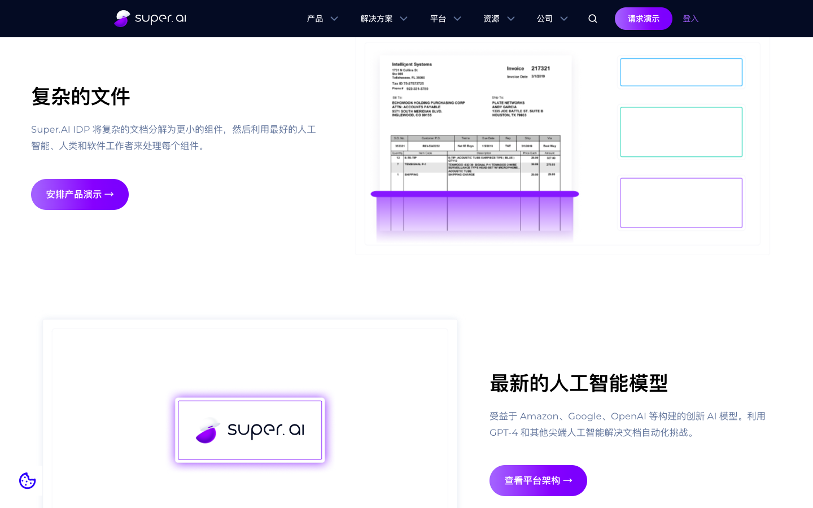Image resolution: width=813 pixels, height=508 pixels.
Task: Expand the 公司 dropdown chevron
Action: coord(564,19)
